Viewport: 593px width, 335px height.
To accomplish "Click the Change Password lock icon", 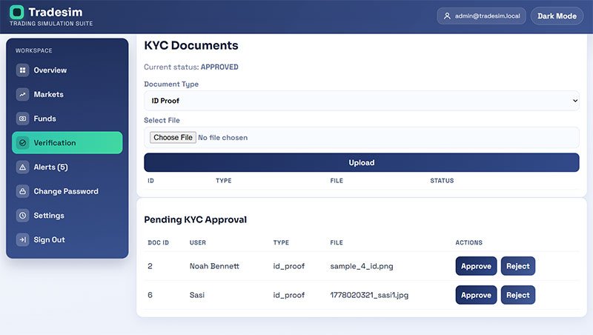I will [x=23, y=191].
